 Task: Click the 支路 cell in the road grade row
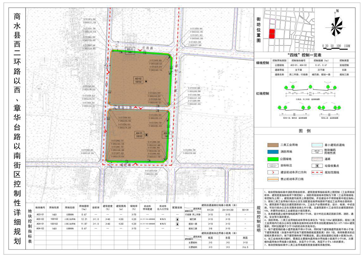[344, 70]
